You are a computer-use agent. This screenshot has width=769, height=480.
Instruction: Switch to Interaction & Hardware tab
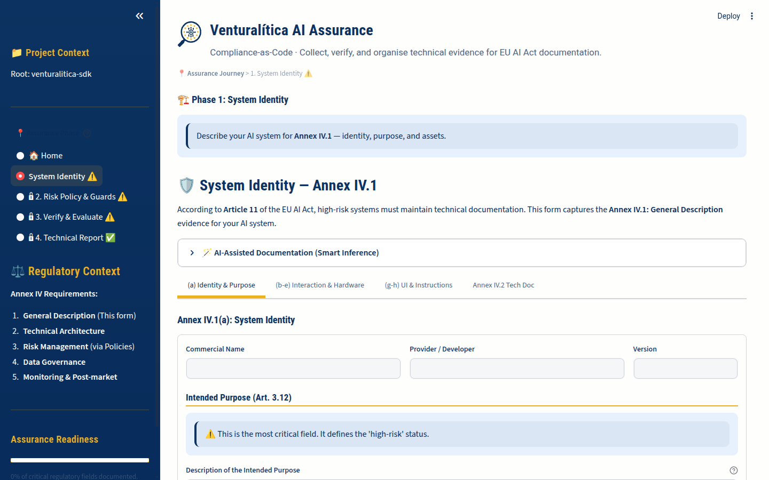319,285
